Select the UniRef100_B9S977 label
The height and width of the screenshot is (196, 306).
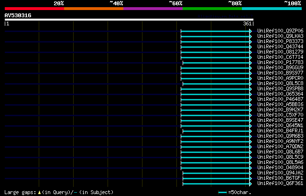click(x=280, y=73)
